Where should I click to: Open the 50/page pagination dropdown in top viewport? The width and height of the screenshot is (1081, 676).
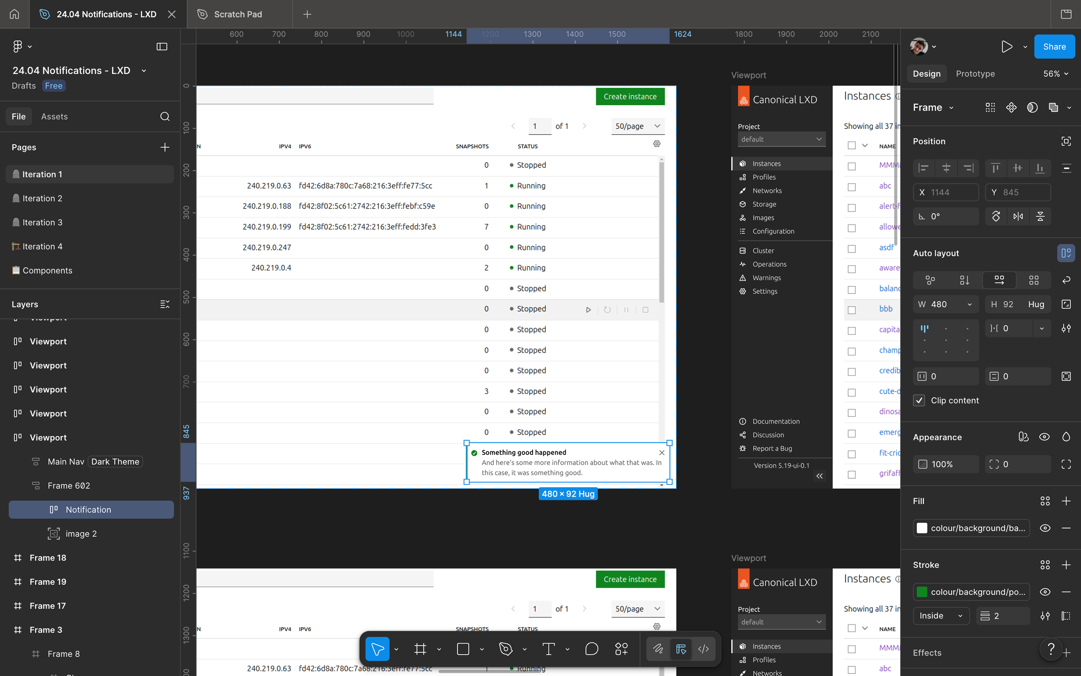click(x=637, y=126)
